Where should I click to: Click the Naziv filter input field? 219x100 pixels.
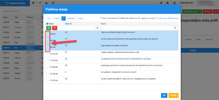pyautogui.click(x=137, y=28)
